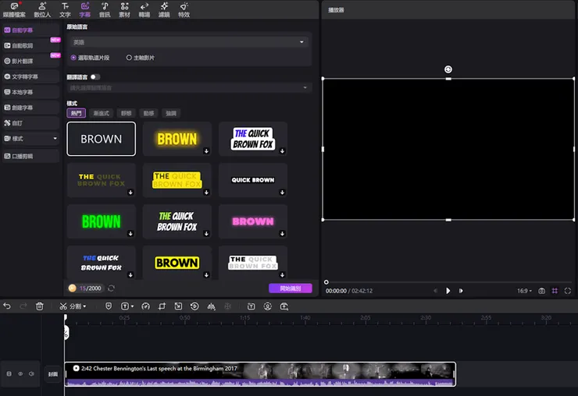Open the 數位人 avatar tab
Image resolution: width=578 pixels, height=396 pixels.
point(42,9)
